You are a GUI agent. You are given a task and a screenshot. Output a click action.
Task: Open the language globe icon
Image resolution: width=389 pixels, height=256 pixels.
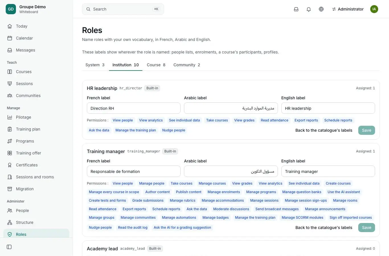click(321, 9)
